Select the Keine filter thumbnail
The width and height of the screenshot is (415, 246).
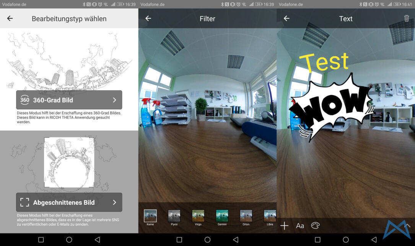click(150, 216)
